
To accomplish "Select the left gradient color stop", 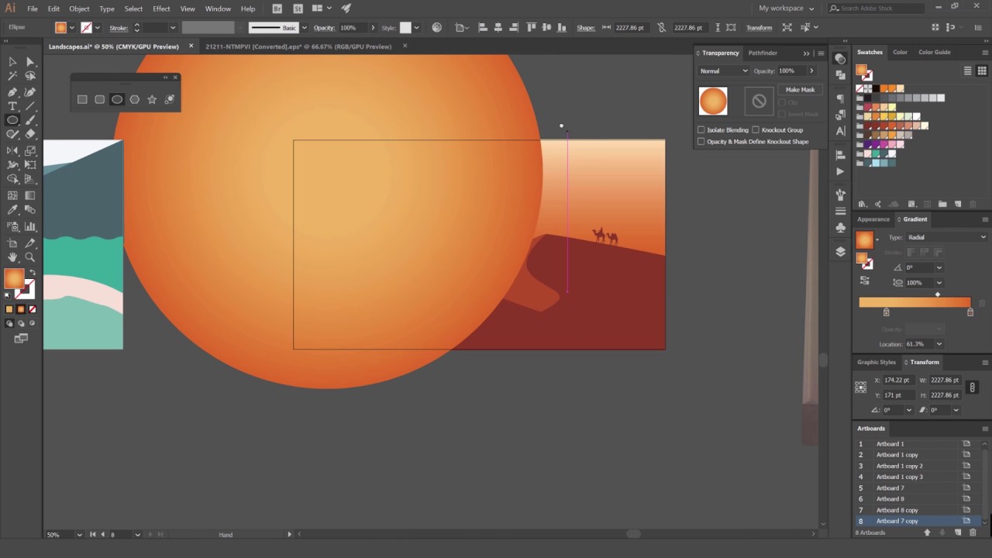I will click(886, 312).
